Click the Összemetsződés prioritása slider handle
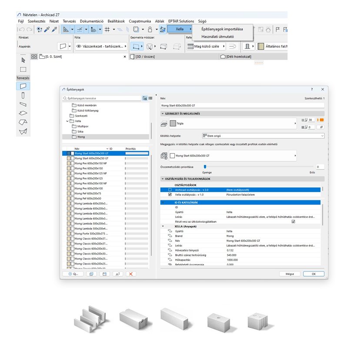The width and height of the screenshot is (348, 348). click(x=205, y=167)
